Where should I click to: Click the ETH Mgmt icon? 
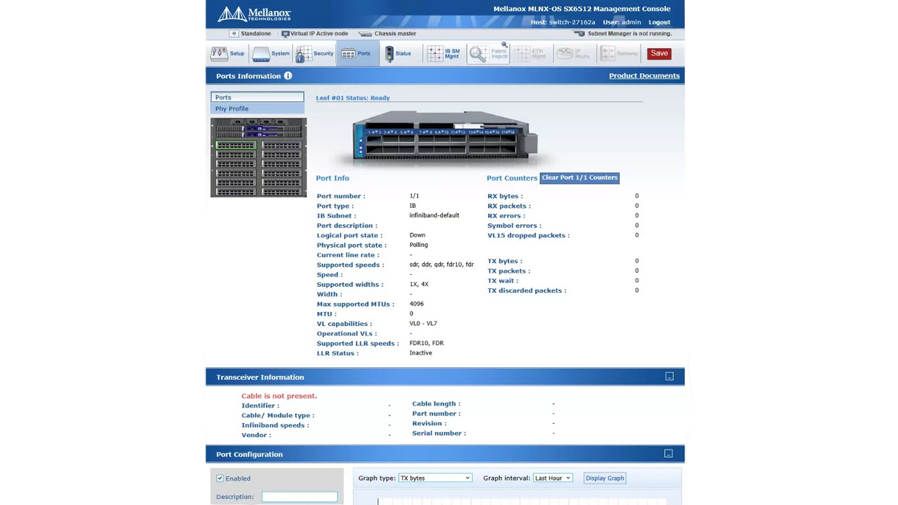coord(530,53)
